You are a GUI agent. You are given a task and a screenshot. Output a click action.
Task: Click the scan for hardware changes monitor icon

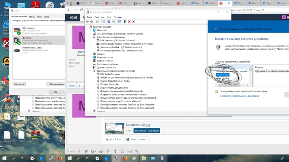pos(119,22)
